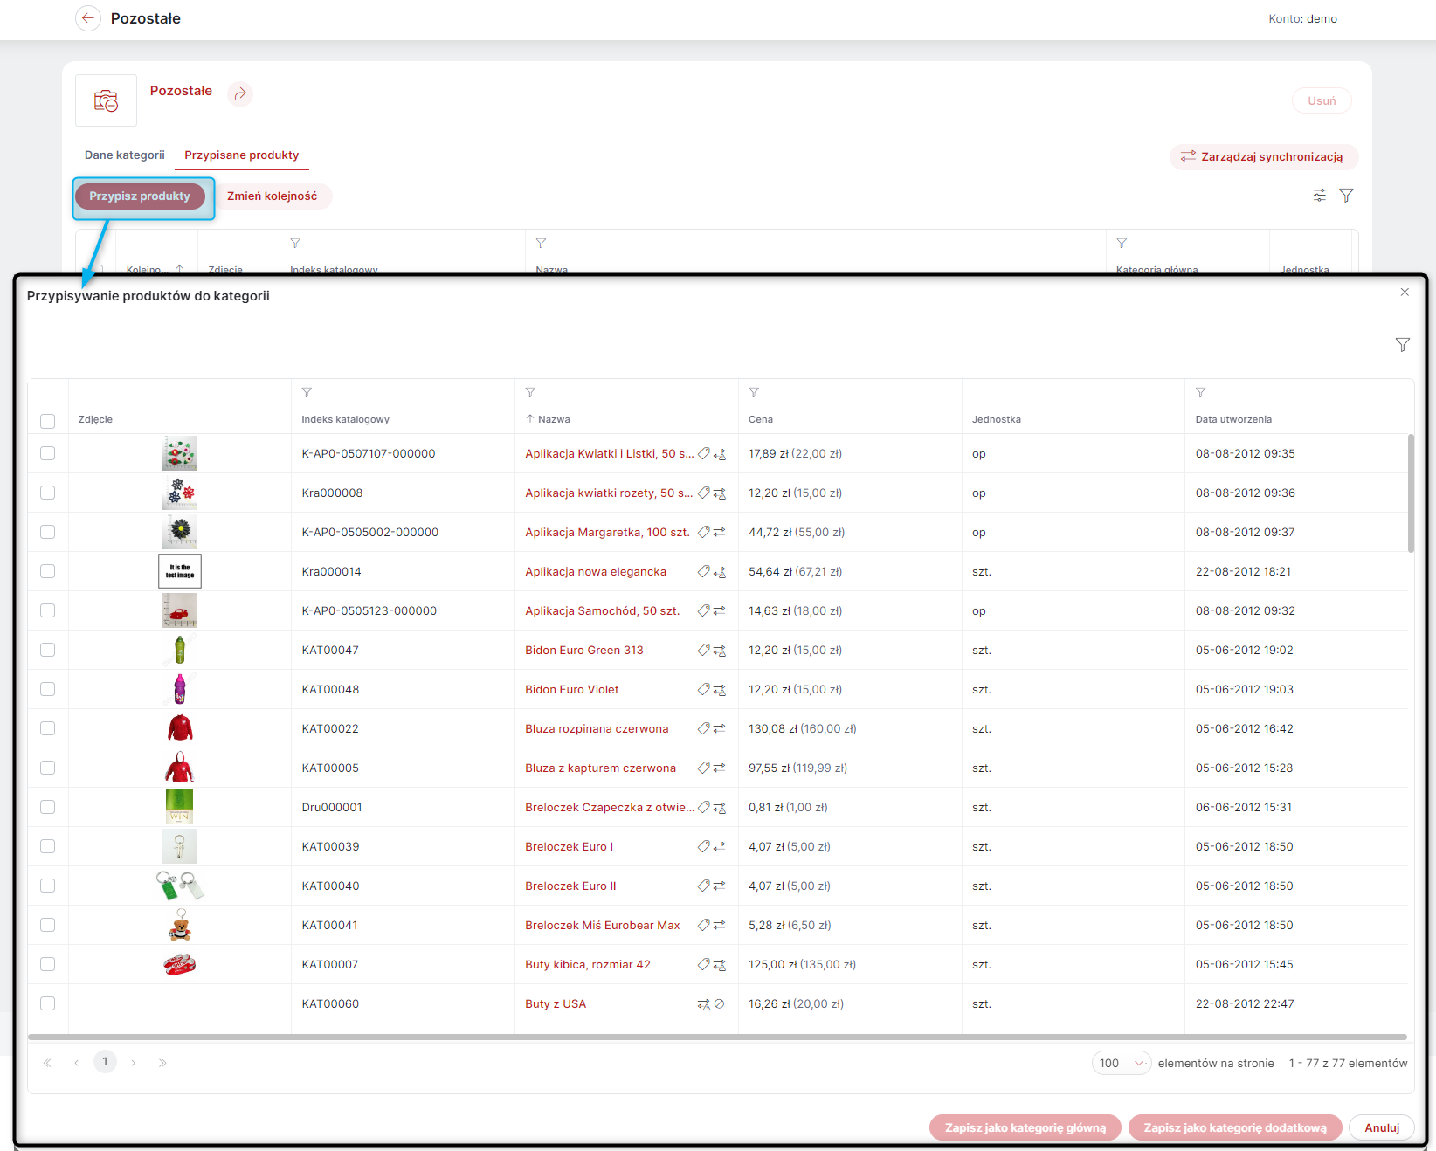Switch to Przypisane produkty tab
This screenshot has height=1151, width=1436.
pos(242,155)
